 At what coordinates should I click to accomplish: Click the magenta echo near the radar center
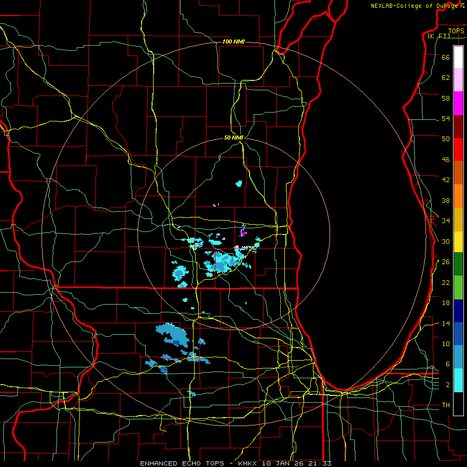coord(243,232)
